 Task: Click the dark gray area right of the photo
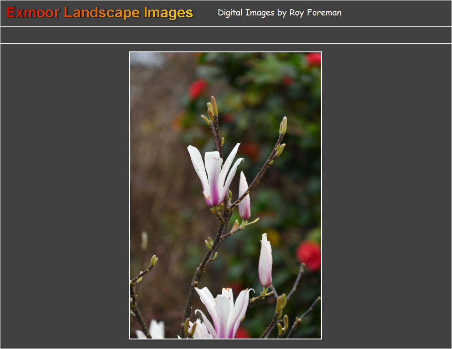pos(387,196)
